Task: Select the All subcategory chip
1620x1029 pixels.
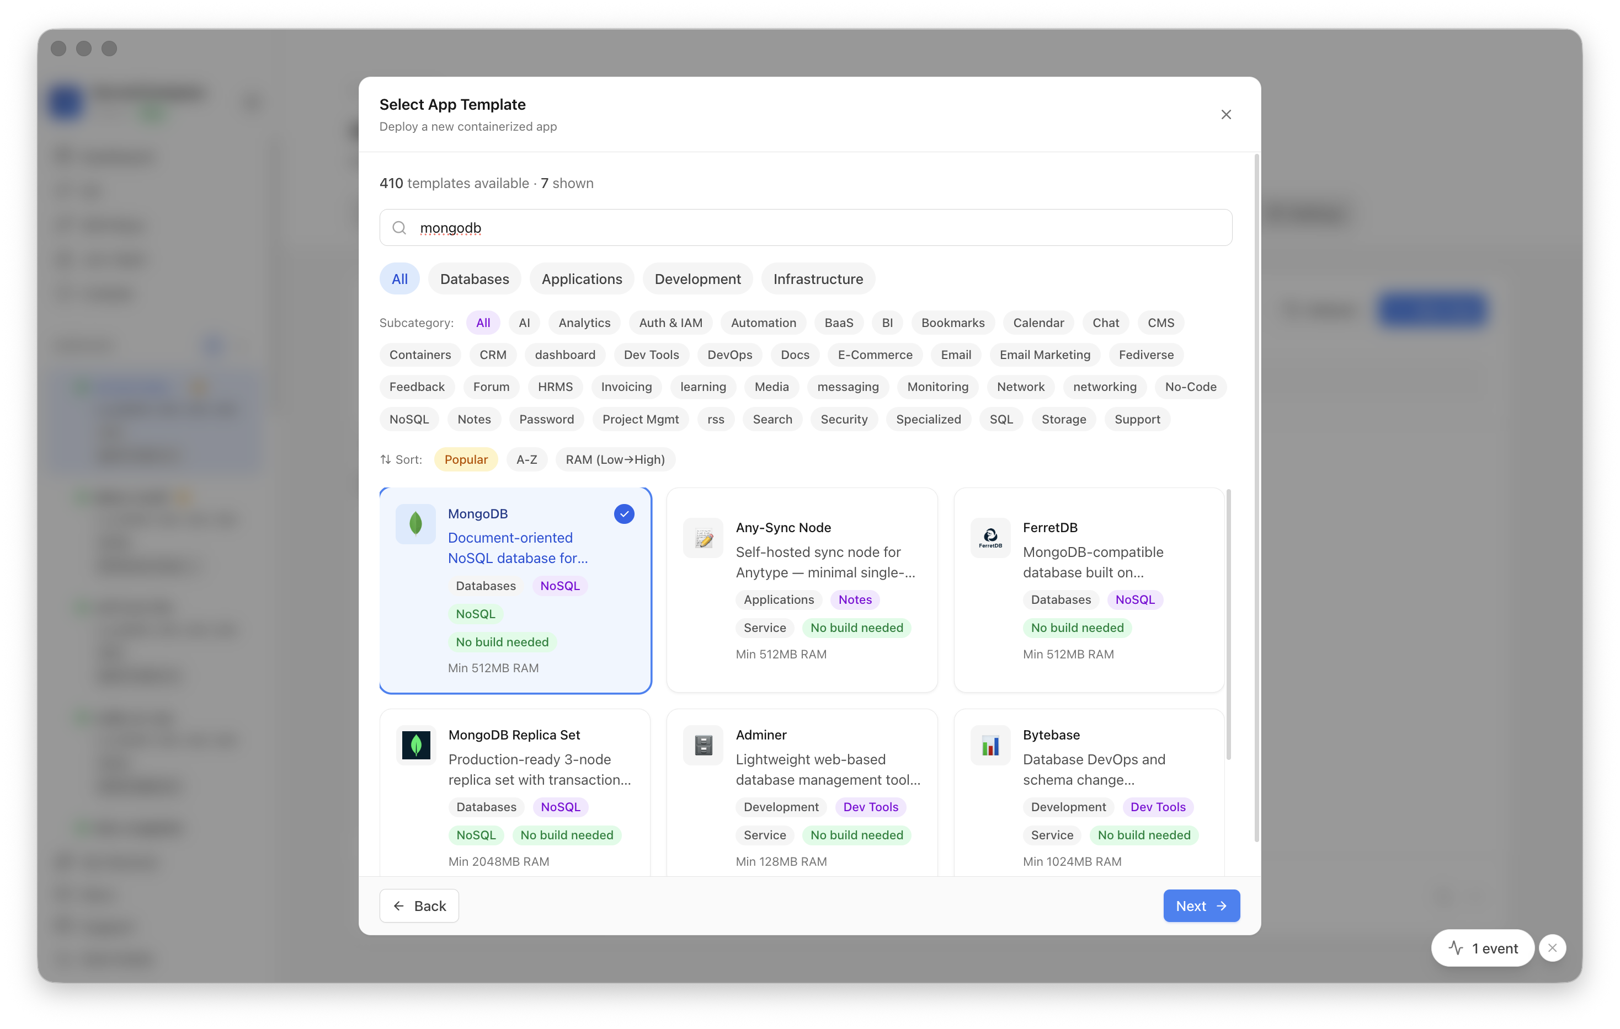Action: click(x=483, y=323)
